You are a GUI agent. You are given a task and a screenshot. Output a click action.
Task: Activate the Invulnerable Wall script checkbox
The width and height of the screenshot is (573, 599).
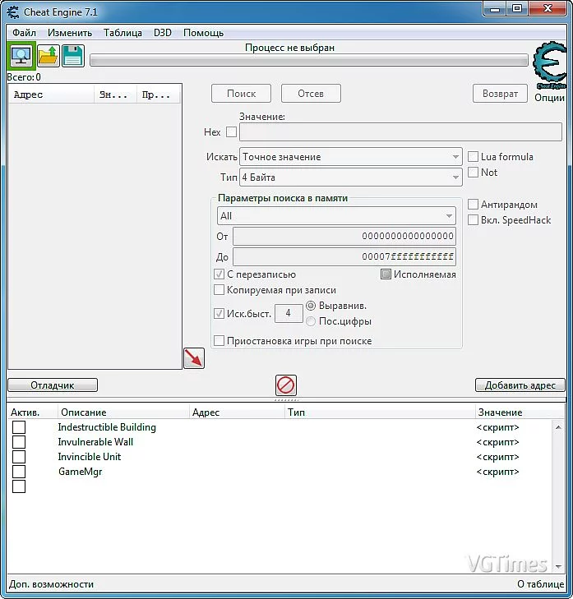click(x=19, y=442)
